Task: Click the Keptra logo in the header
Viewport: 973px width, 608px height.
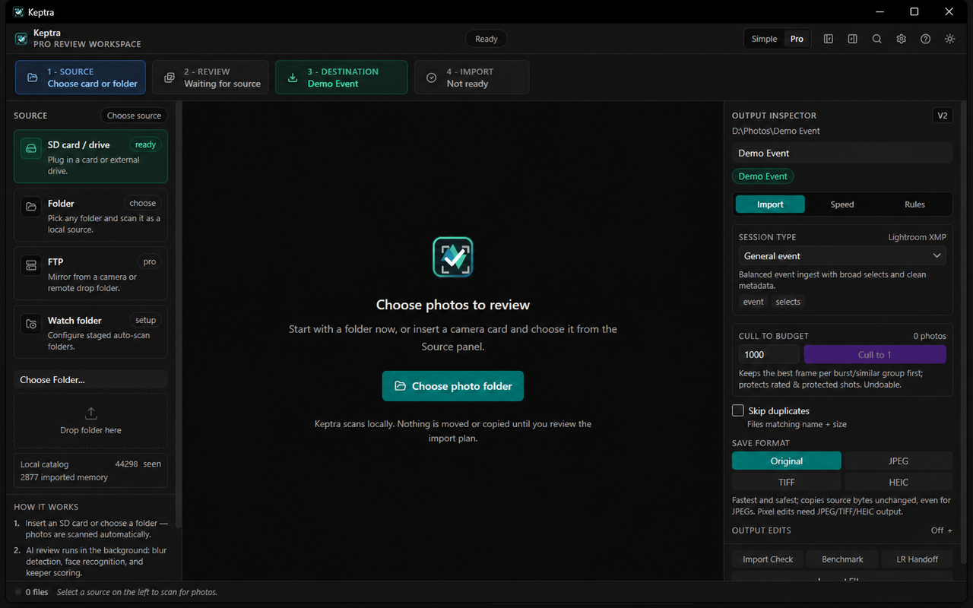Action: pyautogui.click(x=21, y=39)
